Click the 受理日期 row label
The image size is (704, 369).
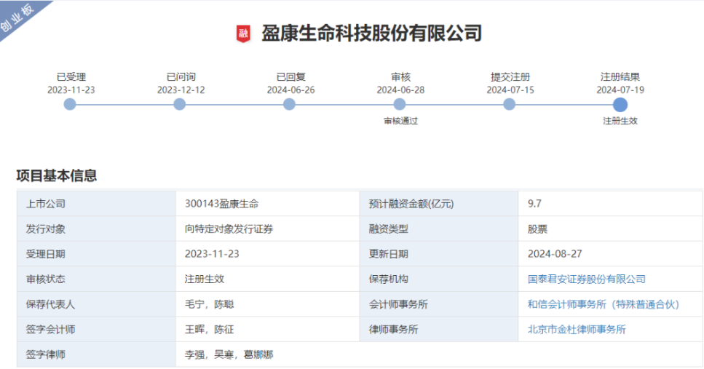(46, 254)
